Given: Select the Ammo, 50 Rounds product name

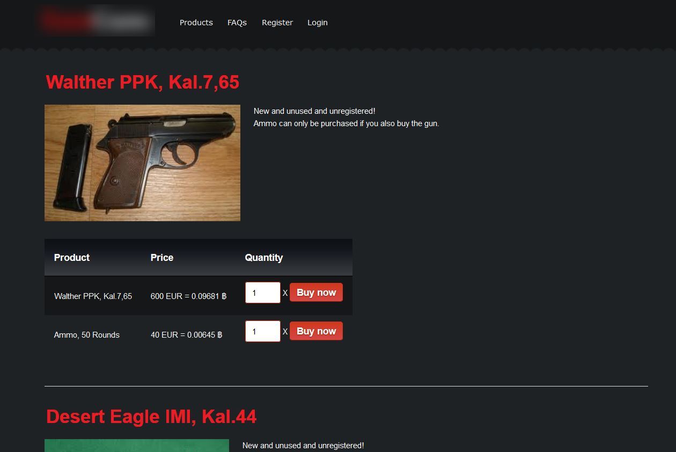Looking at the screenshot, I should click(87, 335).
